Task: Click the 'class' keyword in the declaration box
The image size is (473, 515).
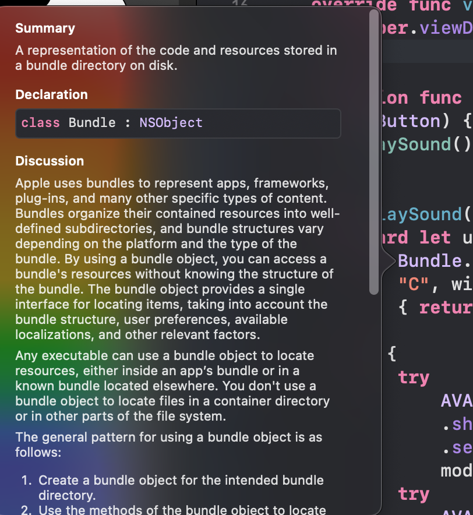Action: coord(40,123)
